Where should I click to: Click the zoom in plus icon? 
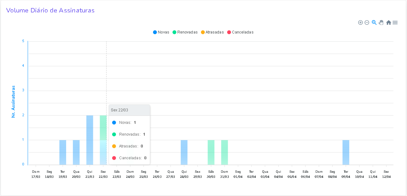tap(360, 23)
